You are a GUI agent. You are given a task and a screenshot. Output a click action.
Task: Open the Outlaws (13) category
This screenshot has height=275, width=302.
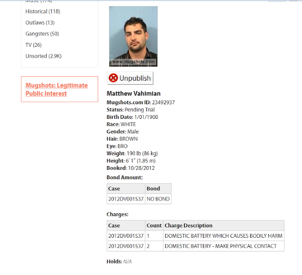(40, 23)
